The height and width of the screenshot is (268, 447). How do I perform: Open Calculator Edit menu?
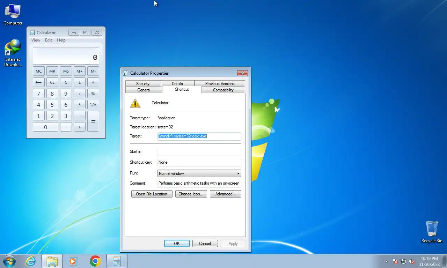(49, 40)
